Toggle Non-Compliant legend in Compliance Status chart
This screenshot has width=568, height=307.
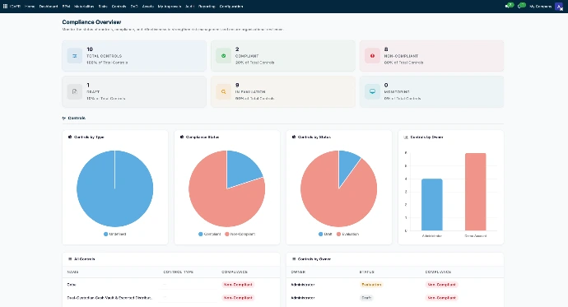(x=240, y=235)
